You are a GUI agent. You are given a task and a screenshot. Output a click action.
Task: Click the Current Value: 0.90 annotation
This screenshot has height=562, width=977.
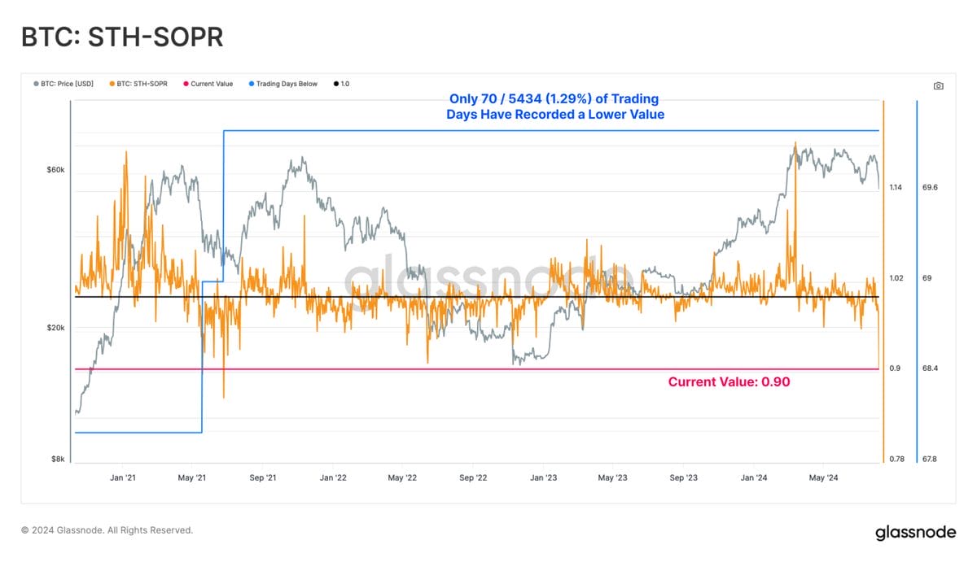tap(729, 381)
